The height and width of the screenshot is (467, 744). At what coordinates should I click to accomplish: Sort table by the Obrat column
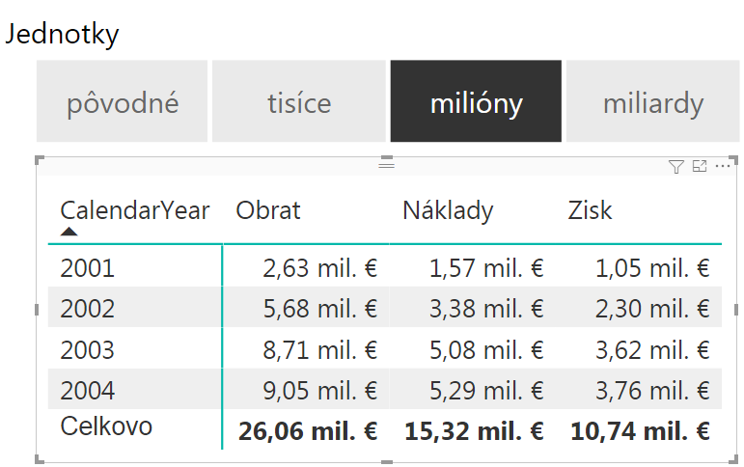coord(268,210)
